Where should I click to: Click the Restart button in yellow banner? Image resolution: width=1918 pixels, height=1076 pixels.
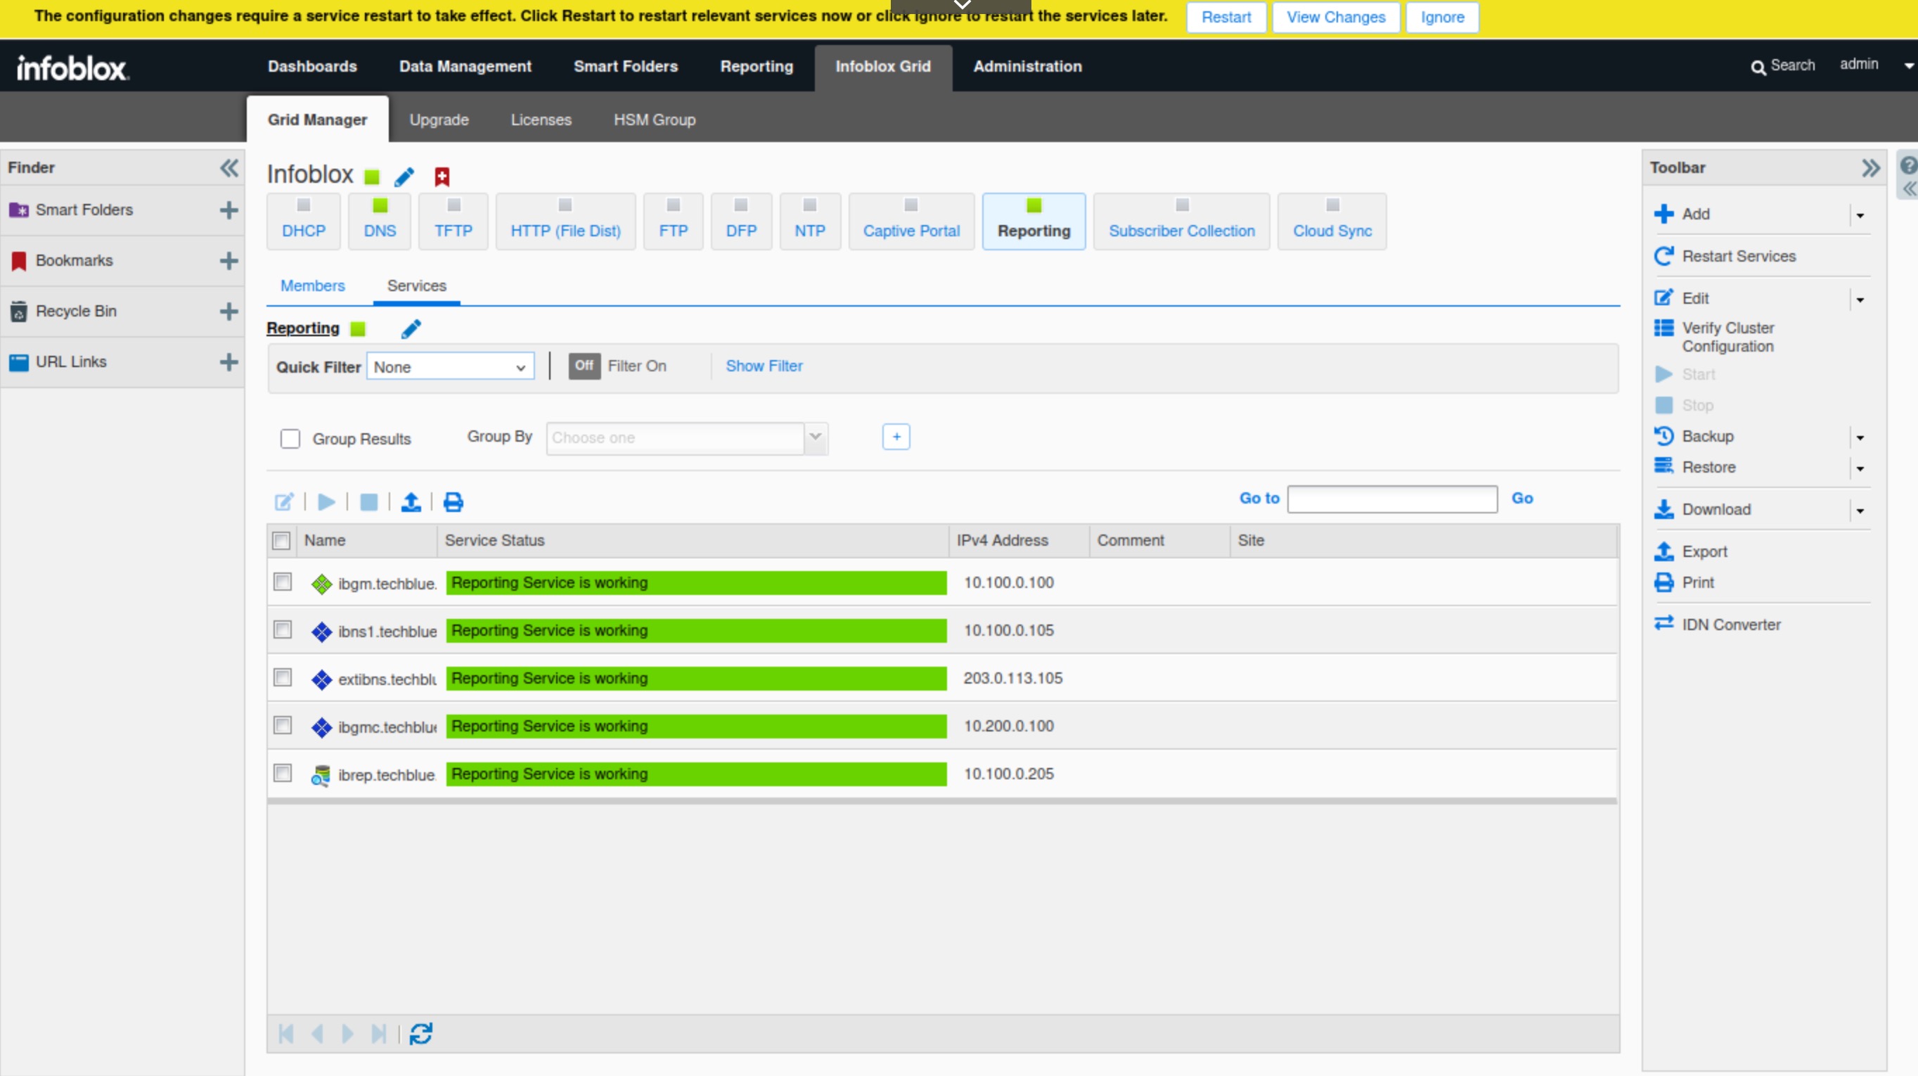click(x=1225, y=17)
